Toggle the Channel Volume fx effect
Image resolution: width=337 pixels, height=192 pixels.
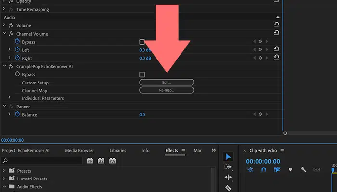click(x=11, y=34)
